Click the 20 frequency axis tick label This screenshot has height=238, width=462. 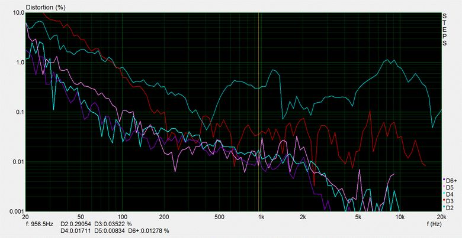click(x=25, y=217)
